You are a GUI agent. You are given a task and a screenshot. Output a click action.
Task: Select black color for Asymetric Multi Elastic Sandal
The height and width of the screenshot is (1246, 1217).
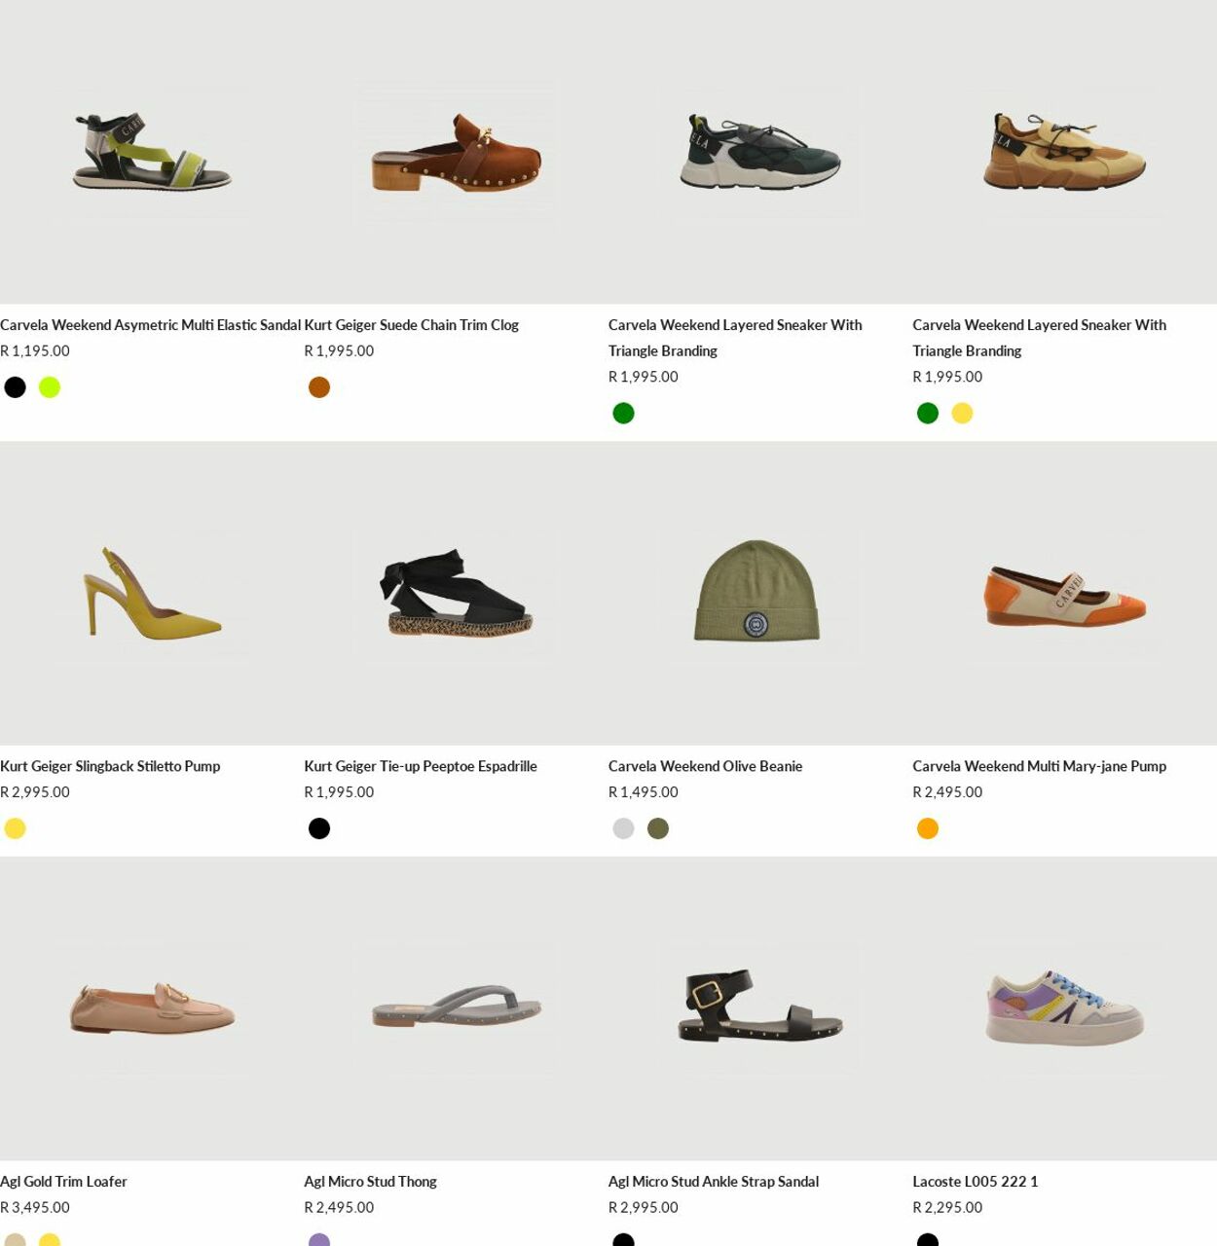click(16, 387)
